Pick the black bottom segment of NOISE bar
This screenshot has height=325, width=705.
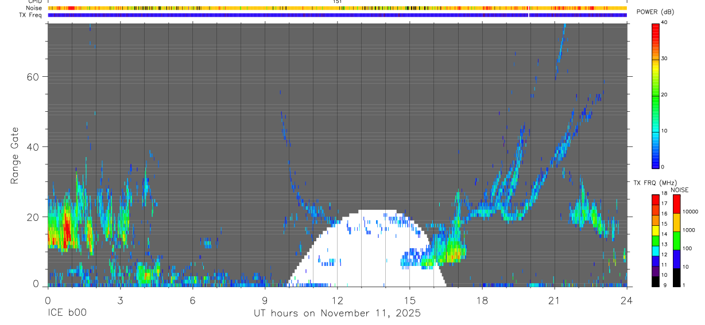point(676,277)
